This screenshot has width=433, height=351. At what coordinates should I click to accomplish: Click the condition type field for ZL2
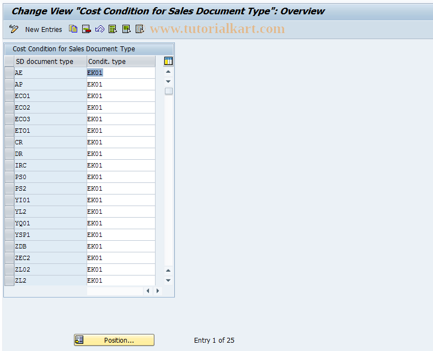(x=121, y=280)
